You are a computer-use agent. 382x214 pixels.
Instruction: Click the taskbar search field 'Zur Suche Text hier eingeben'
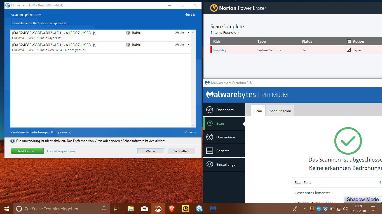61,208
